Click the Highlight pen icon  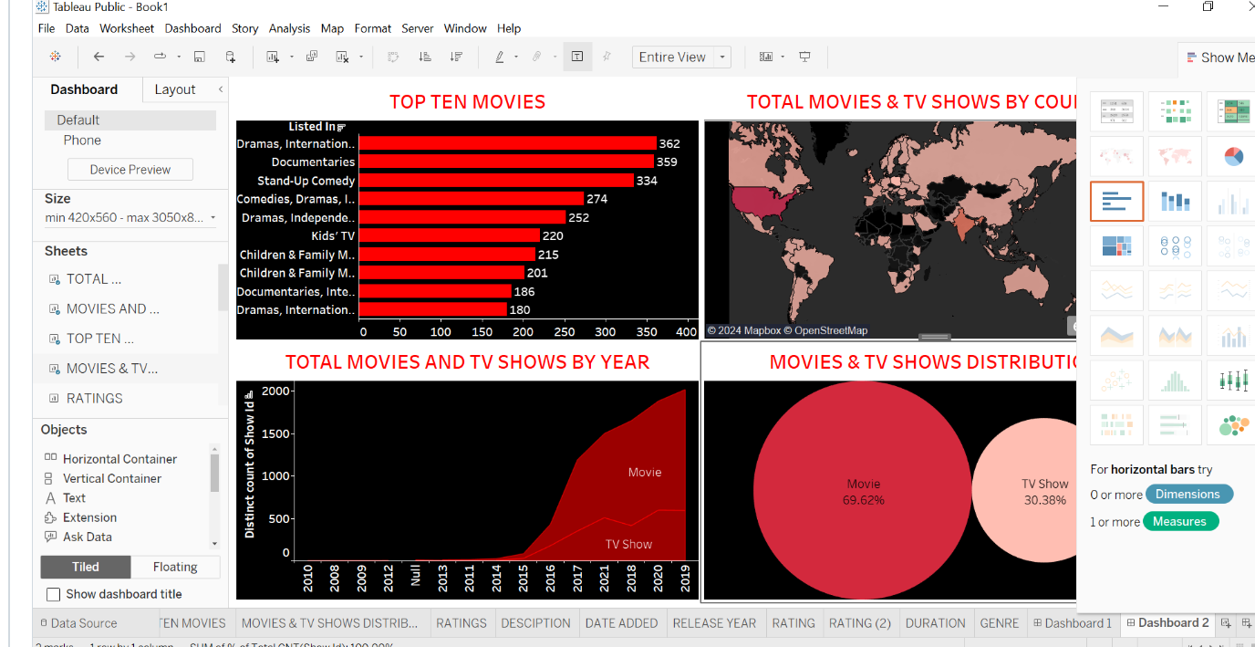coord(499,57)
